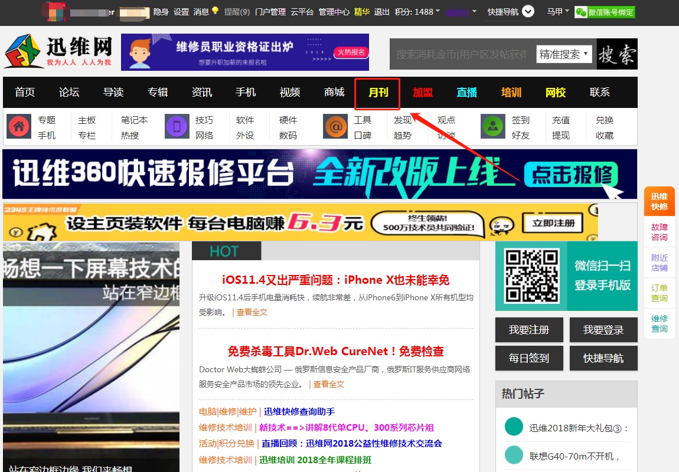Image resolution: width=679 pixels, height=472 pixels.
Task: Open the 直播 menu item
Action: pos(467,93)
